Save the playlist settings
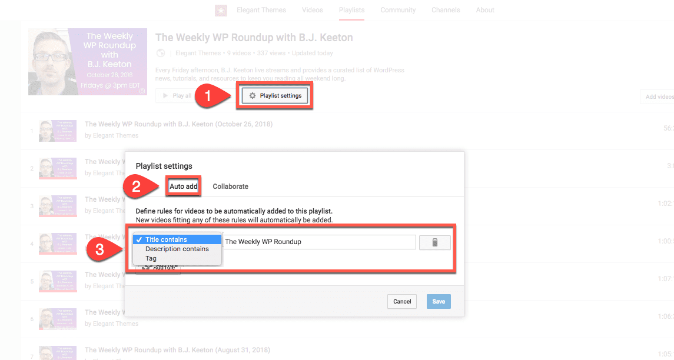 [x=438, y=301]
